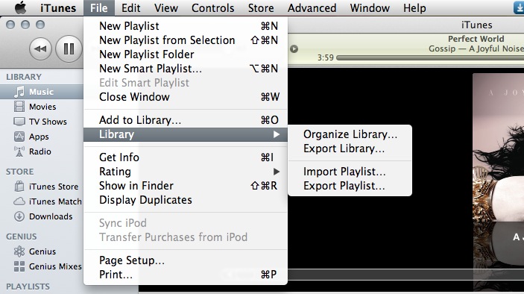Choose Print...
The width and height of the screenshot is (524, 294).
(186, 275)
